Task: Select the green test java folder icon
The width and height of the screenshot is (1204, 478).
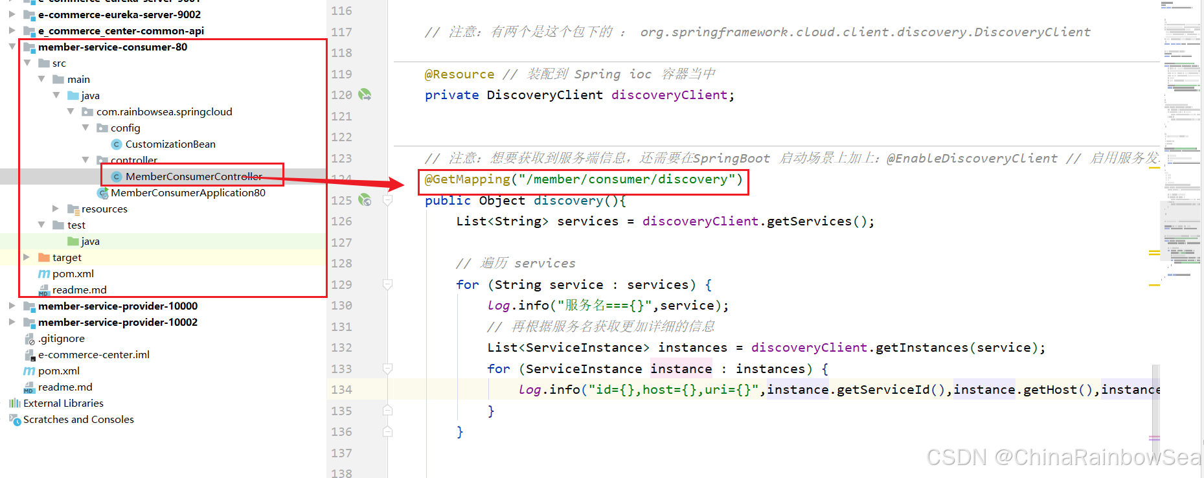Action: 73,241
